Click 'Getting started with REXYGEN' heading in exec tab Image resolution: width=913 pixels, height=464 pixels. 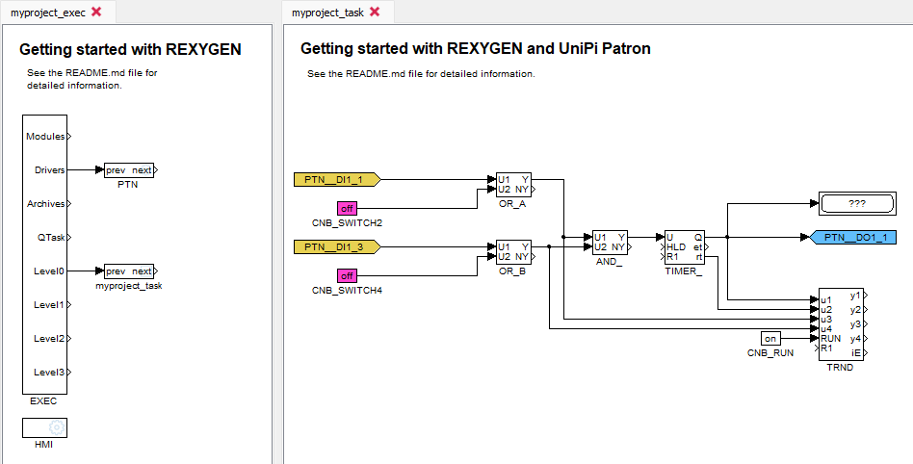coord(130,49)
